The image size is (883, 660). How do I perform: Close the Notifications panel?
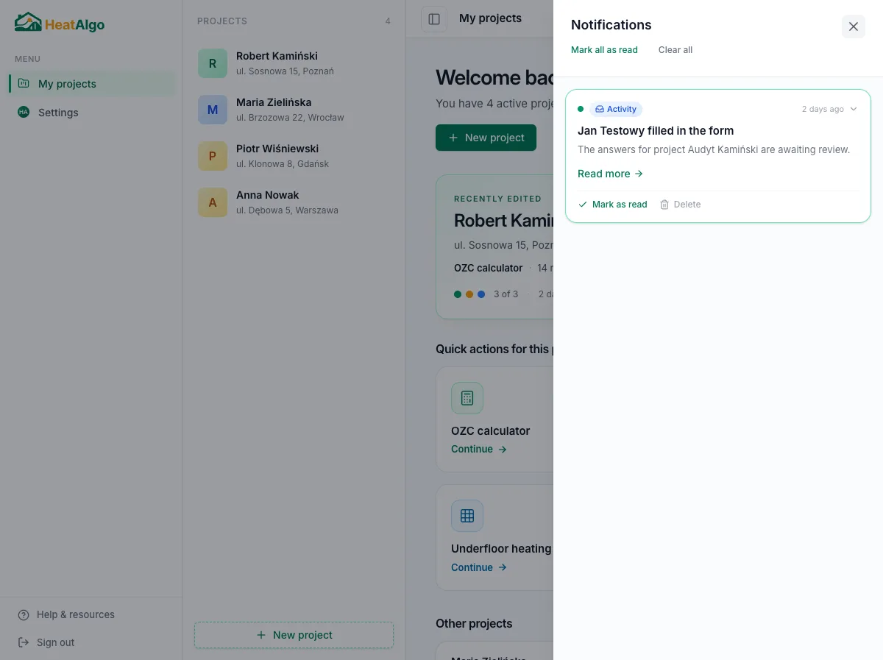854,26
